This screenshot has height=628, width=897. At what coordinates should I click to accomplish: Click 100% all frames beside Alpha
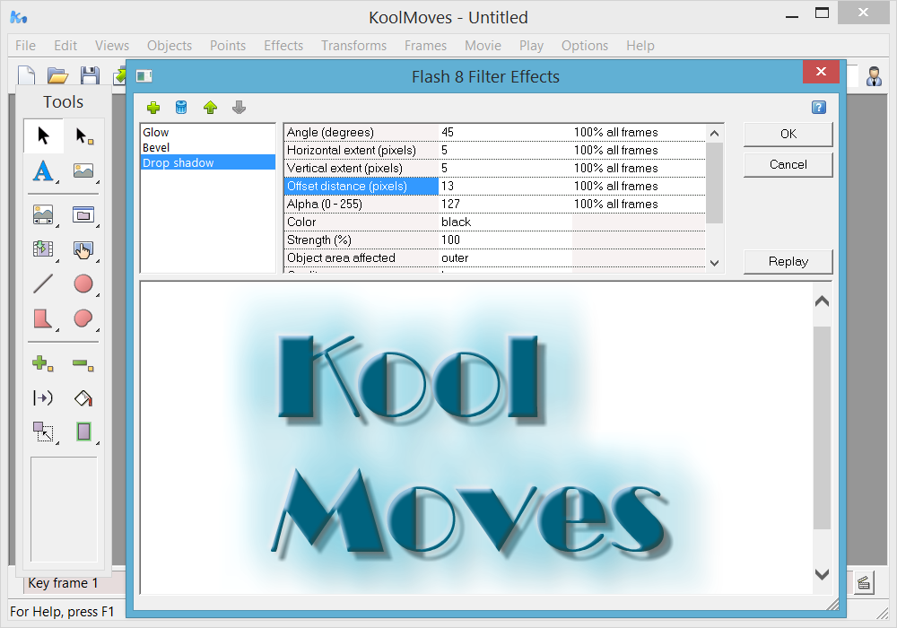click(615, 204)
